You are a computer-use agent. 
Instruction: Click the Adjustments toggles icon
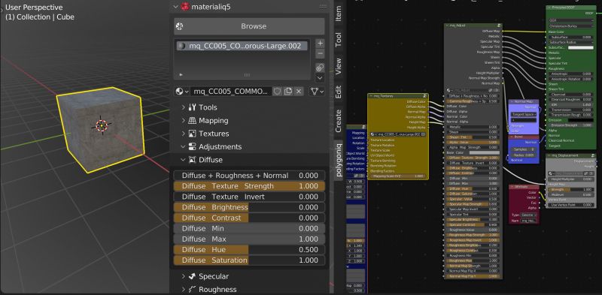(x=193, y=146)
